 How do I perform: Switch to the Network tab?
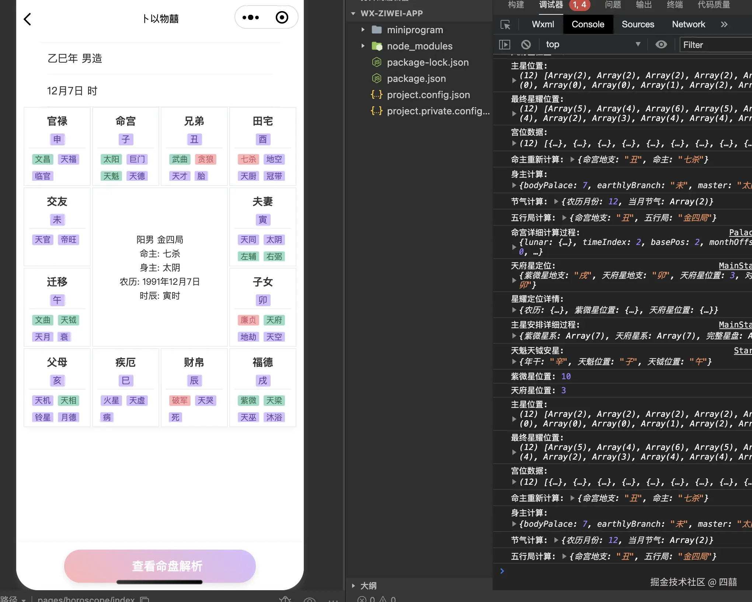[688, 24]
